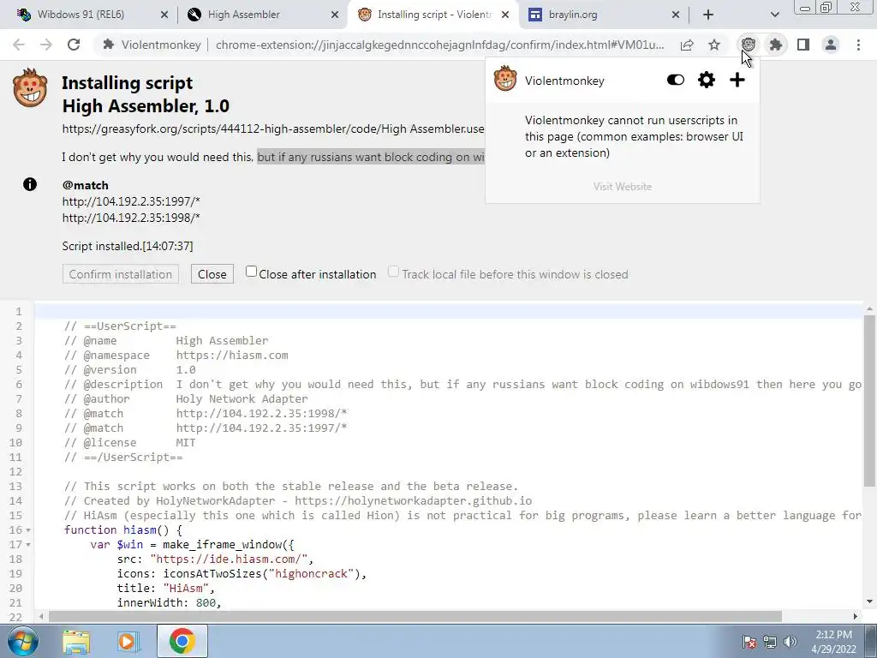Click '// @author Holy Network Adapter' line

pyautogui.click(x=186, y=399)
